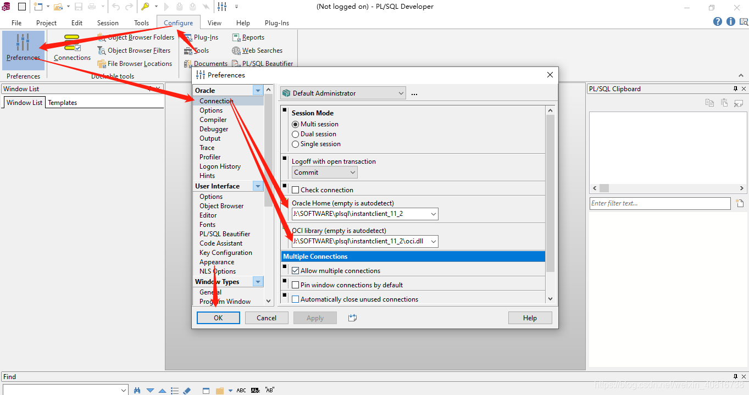Viewport: 749px width, 395px height.
Task: Open the Find text history dropdown
Action: (x=124, y=390)
